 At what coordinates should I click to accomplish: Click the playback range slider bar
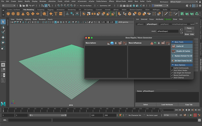pos(48,115)
